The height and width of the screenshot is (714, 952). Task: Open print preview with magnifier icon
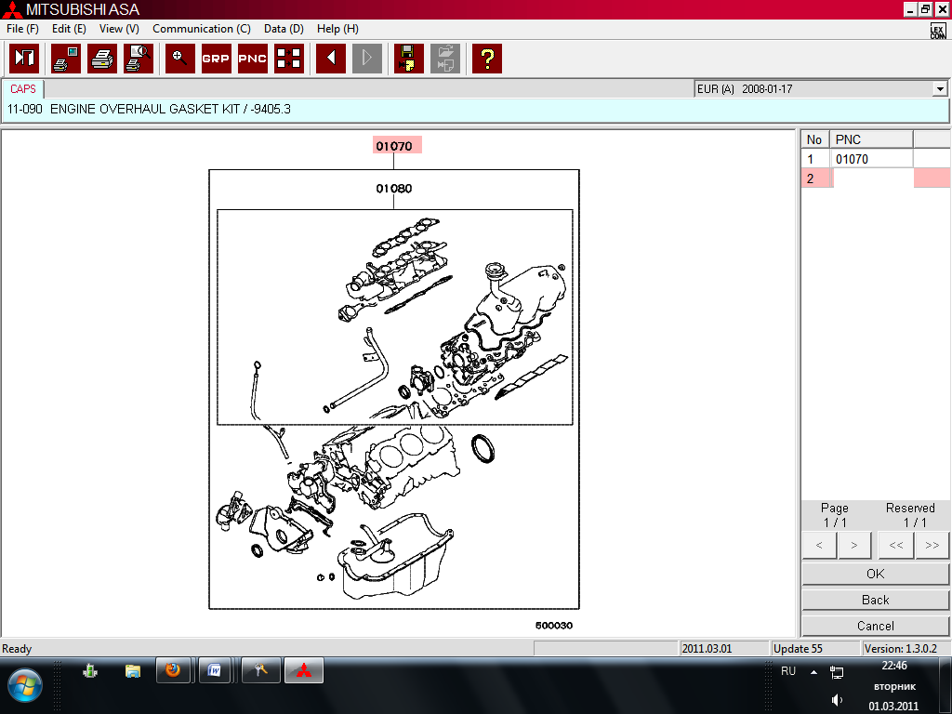click(x=139, y=59)
